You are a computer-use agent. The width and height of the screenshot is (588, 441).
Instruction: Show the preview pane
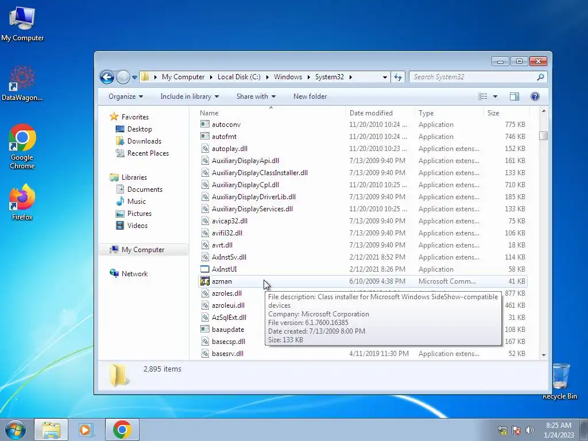point(514,96)
